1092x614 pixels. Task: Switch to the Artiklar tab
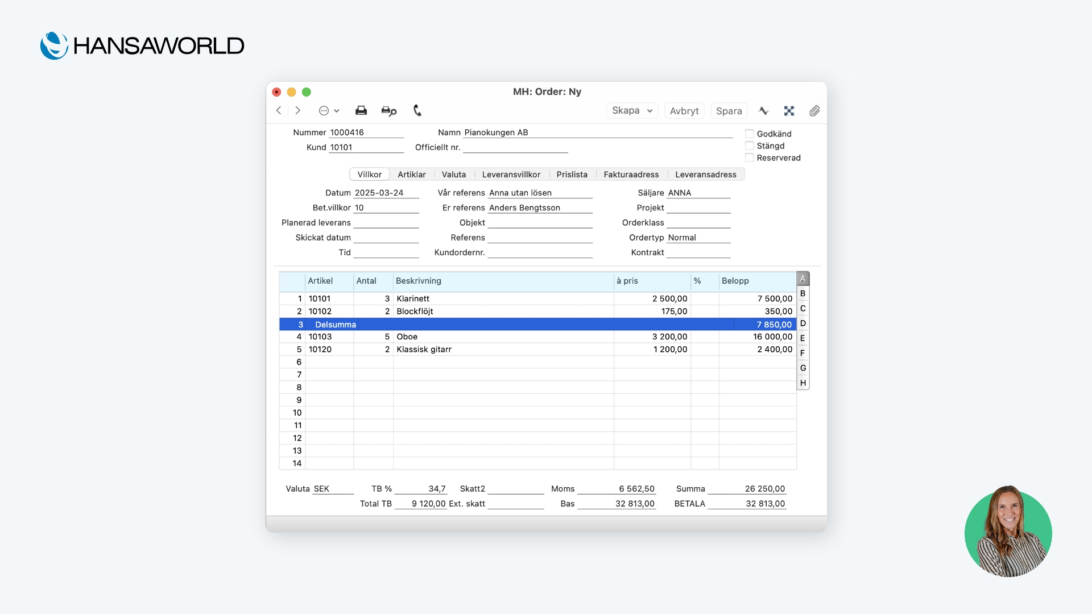(411, 175)
